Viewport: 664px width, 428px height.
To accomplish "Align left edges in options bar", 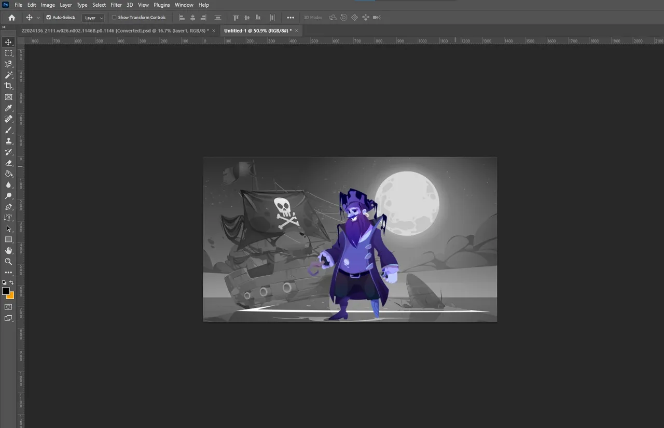I will click(182, 18).
